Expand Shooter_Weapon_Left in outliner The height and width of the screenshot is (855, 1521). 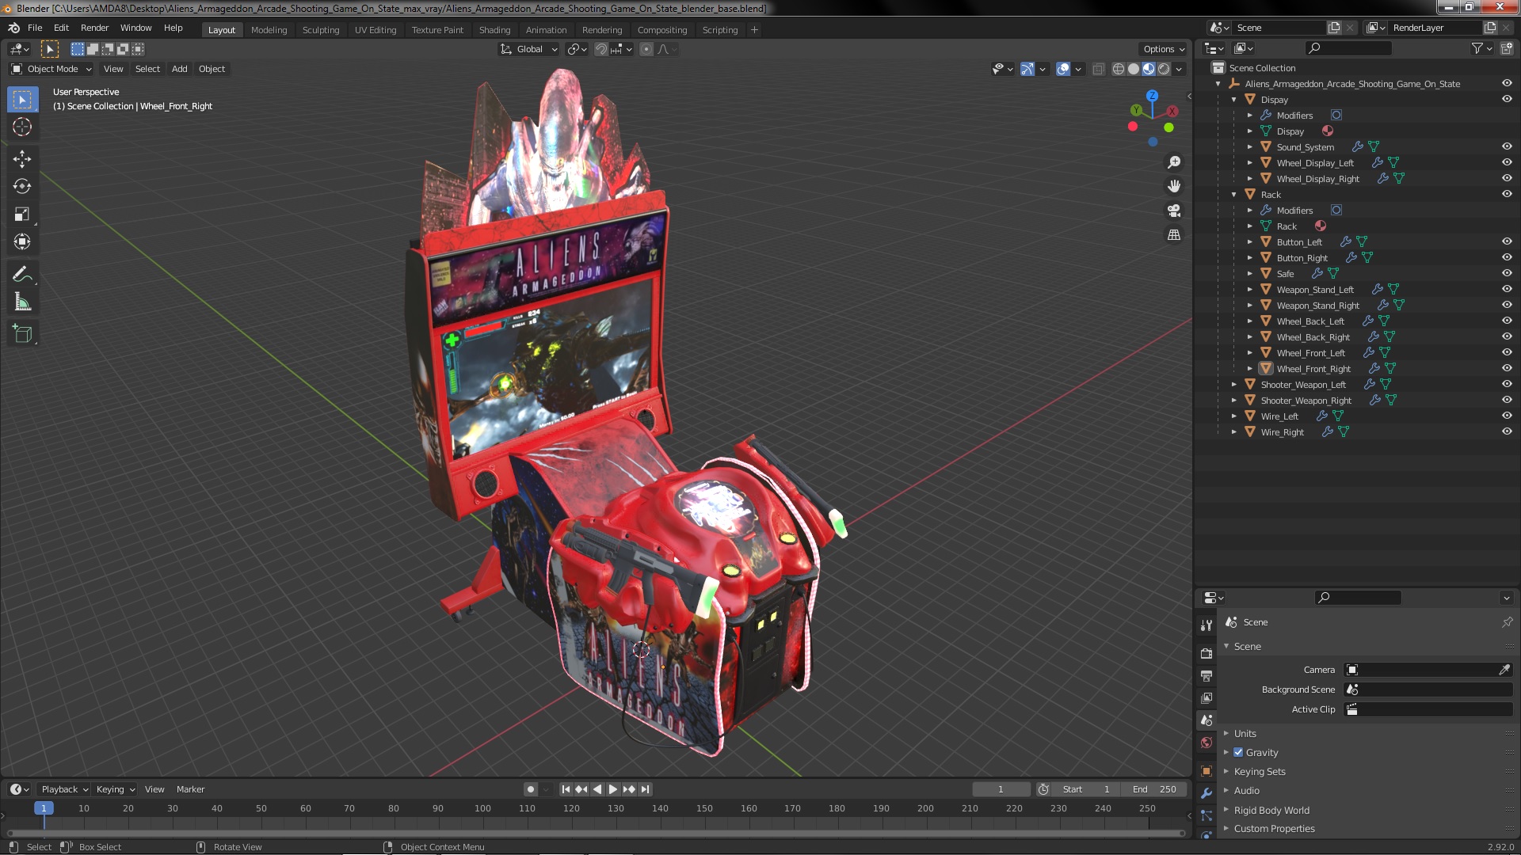[x=1234, y=385]
